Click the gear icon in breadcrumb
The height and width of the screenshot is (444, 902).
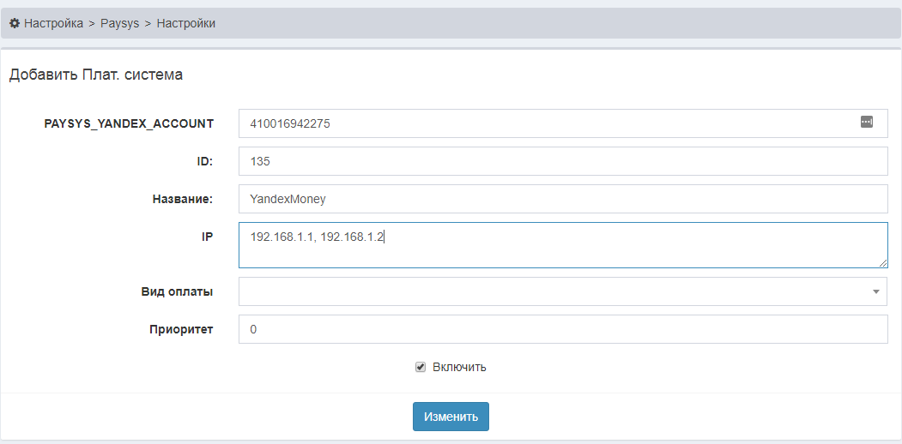pos(15,23)
